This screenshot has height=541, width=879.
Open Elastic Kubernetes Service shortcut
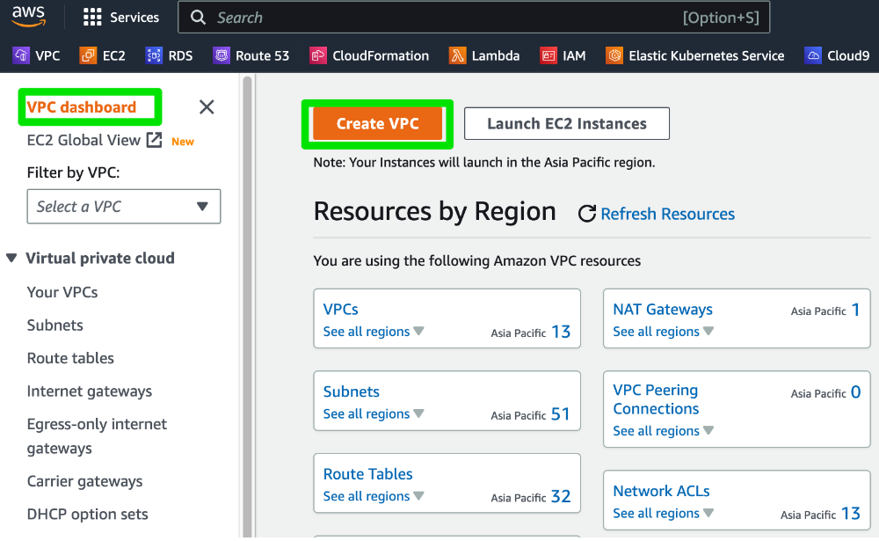pyautogui.click(x=695, y=55)
